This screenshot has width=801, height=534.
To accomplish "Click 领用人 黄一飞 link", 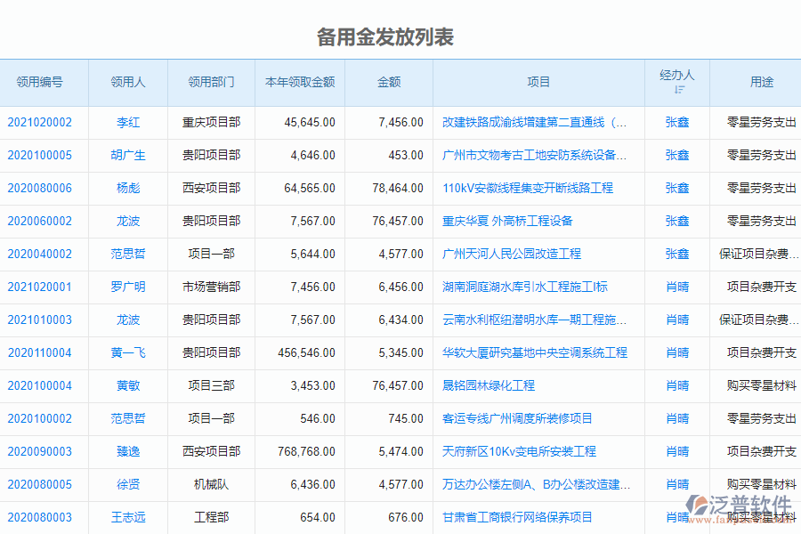I will coord(128,352).
